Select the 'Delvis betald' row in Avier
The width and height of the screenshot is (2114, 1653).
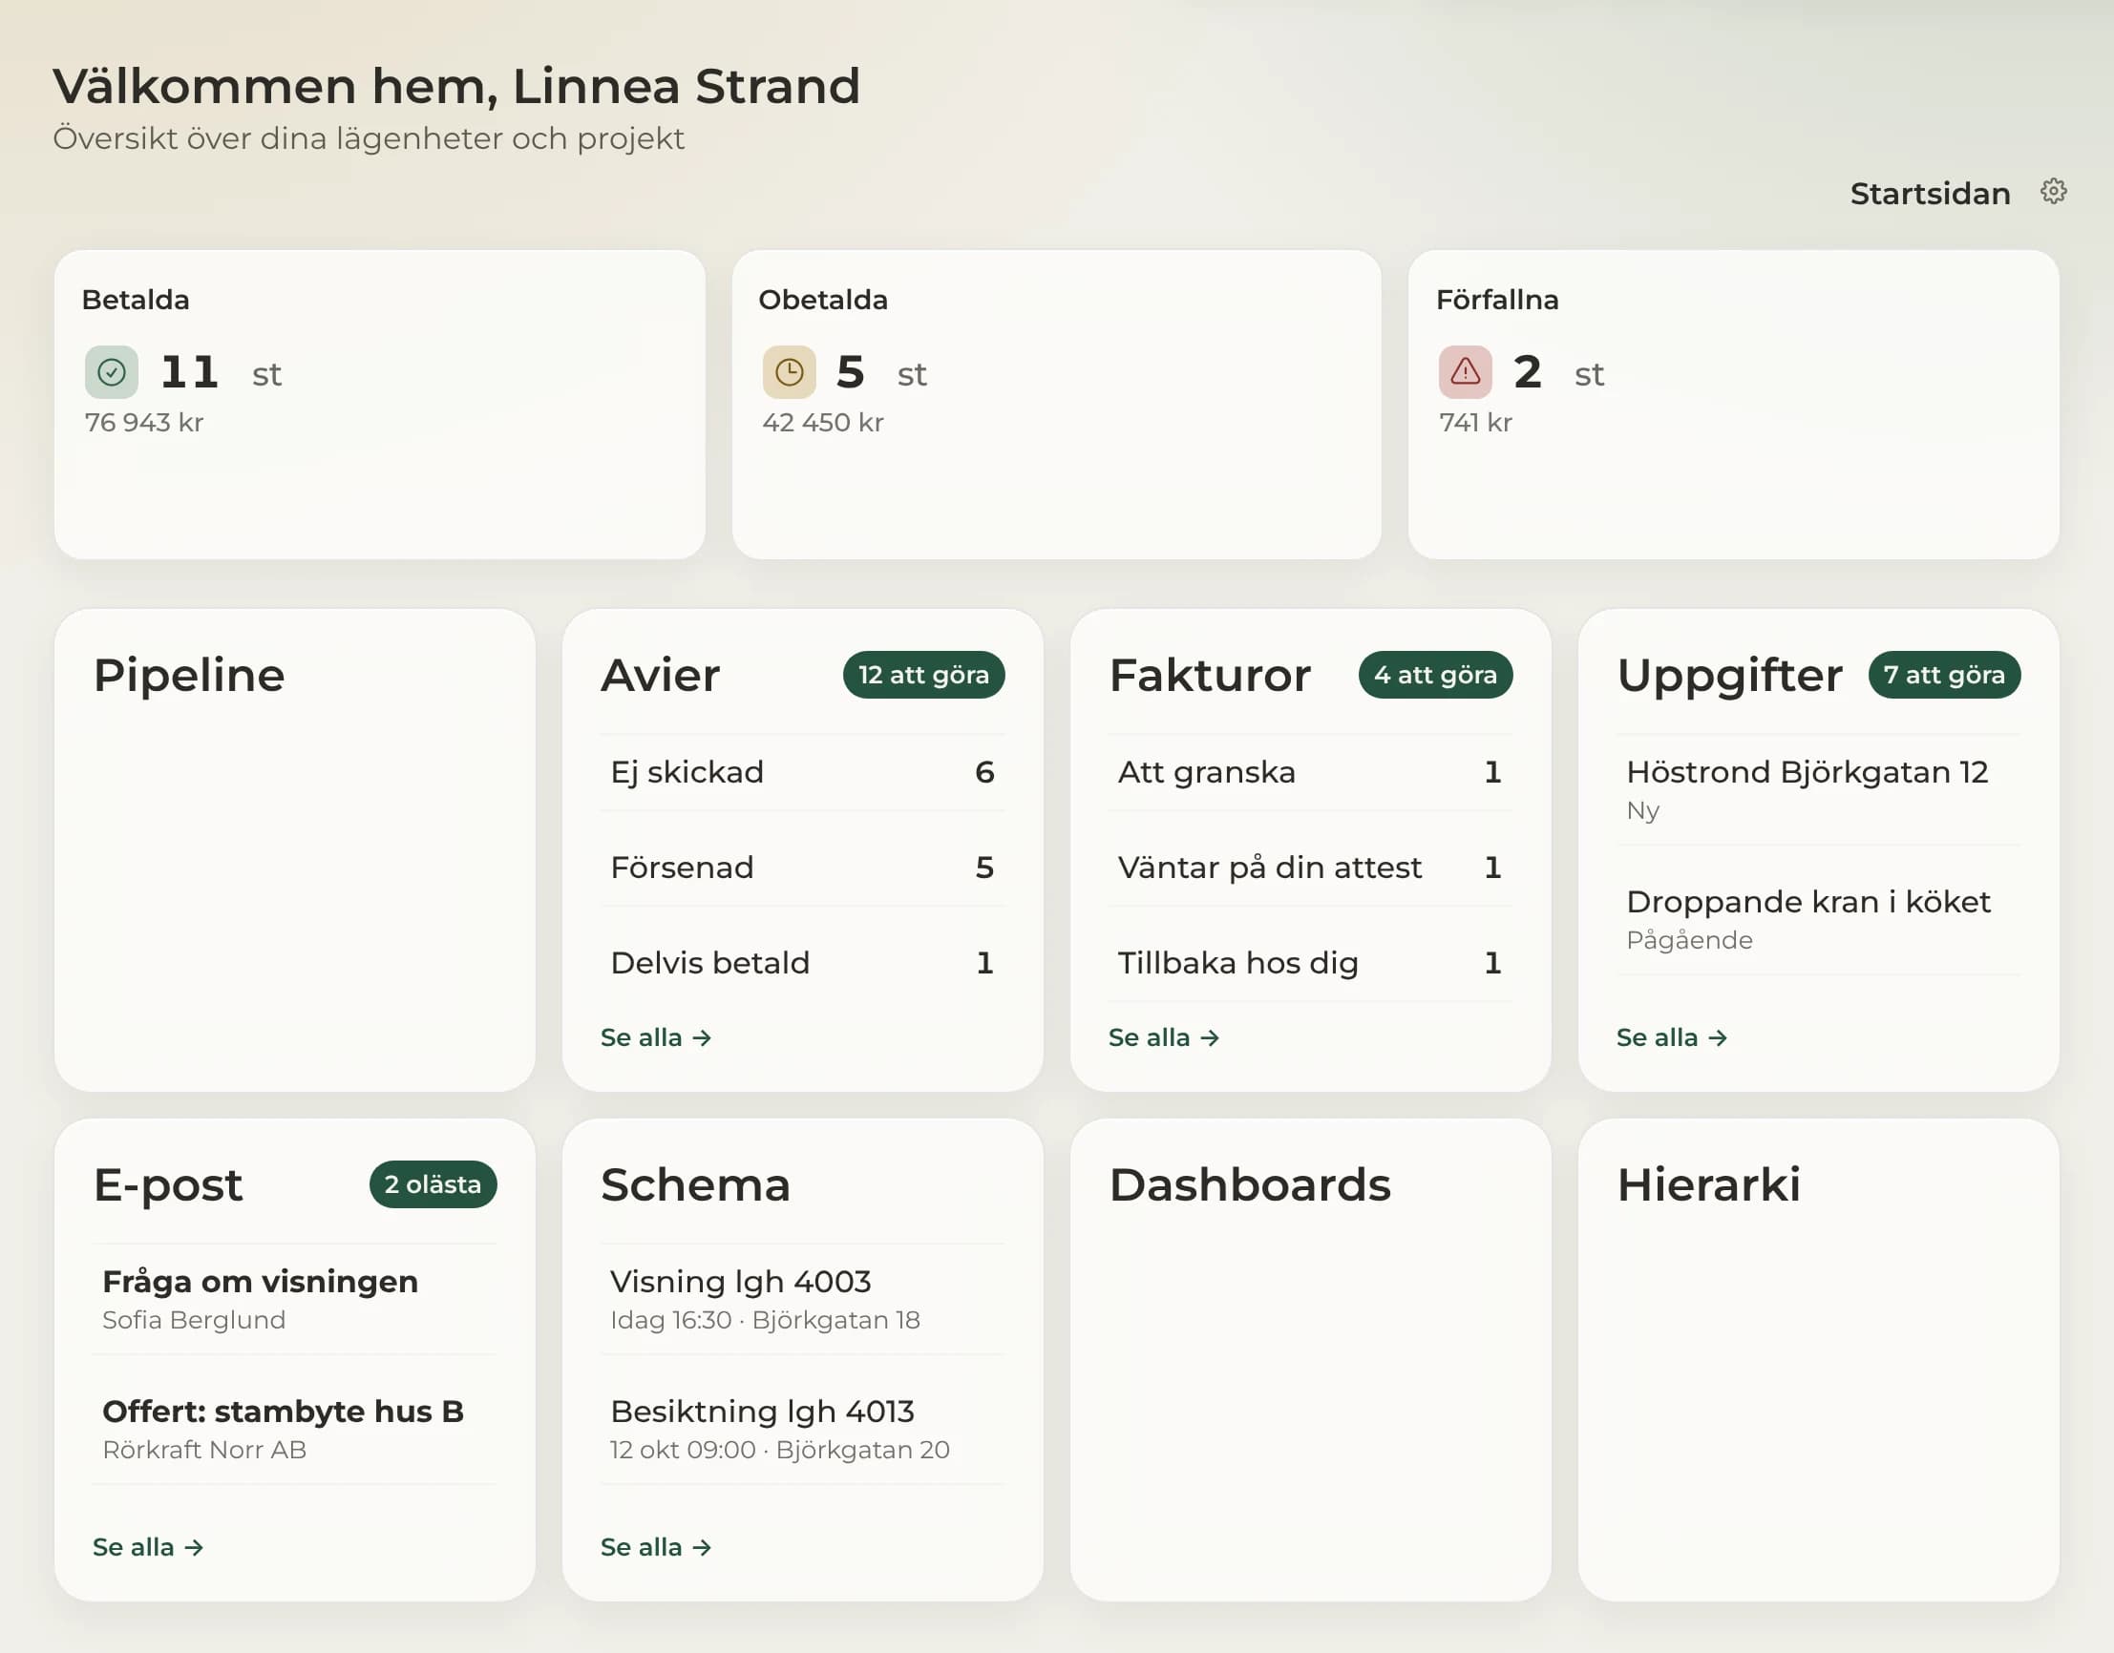coord(803,963)
